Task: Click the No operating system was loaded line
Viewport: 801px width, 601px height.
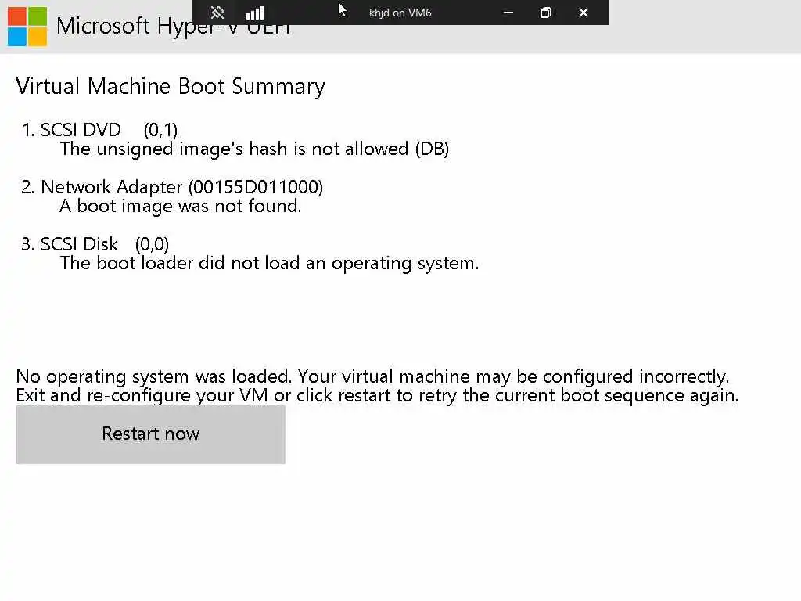Action: pos(372,376)
